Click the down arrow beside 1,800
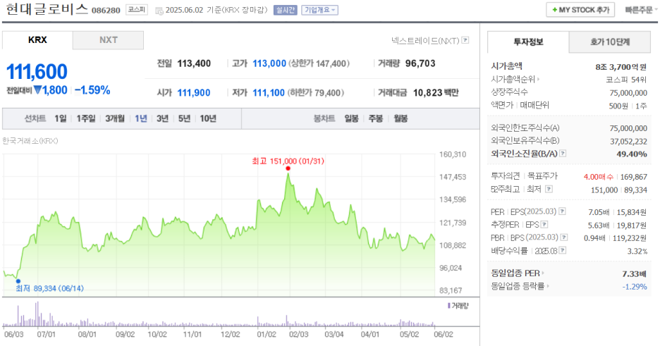Image resolution: width=660 pixels, height=346 pixels. pos(37,90)
